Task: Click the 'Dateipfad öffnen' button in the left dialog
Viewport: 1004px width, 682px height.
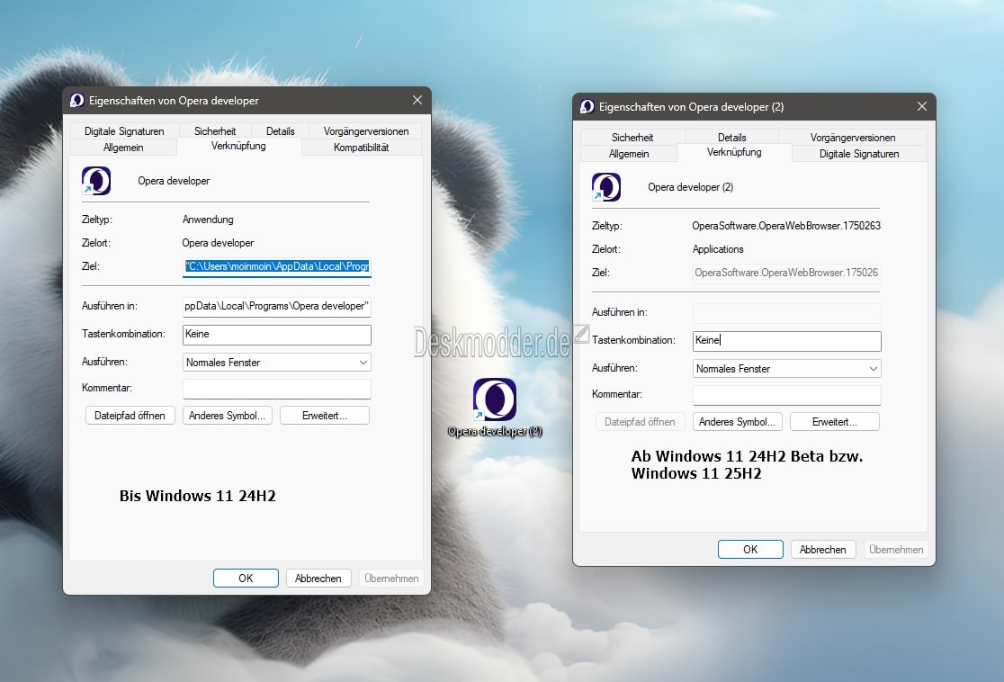Action: [130, 416]
